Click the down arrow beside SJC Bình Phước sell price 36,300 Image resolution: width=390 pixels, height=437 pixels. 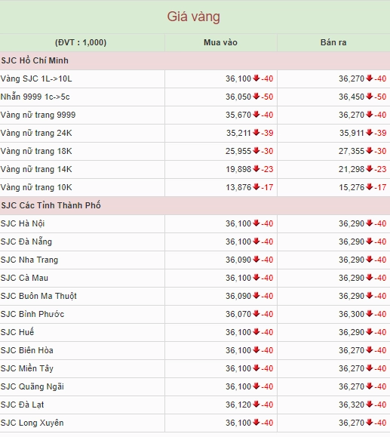click(x=370, y=314)
